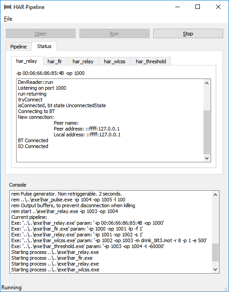Click the Console scrollbar thumb
This screenshot has width=229, height=292.
[216, 253]
